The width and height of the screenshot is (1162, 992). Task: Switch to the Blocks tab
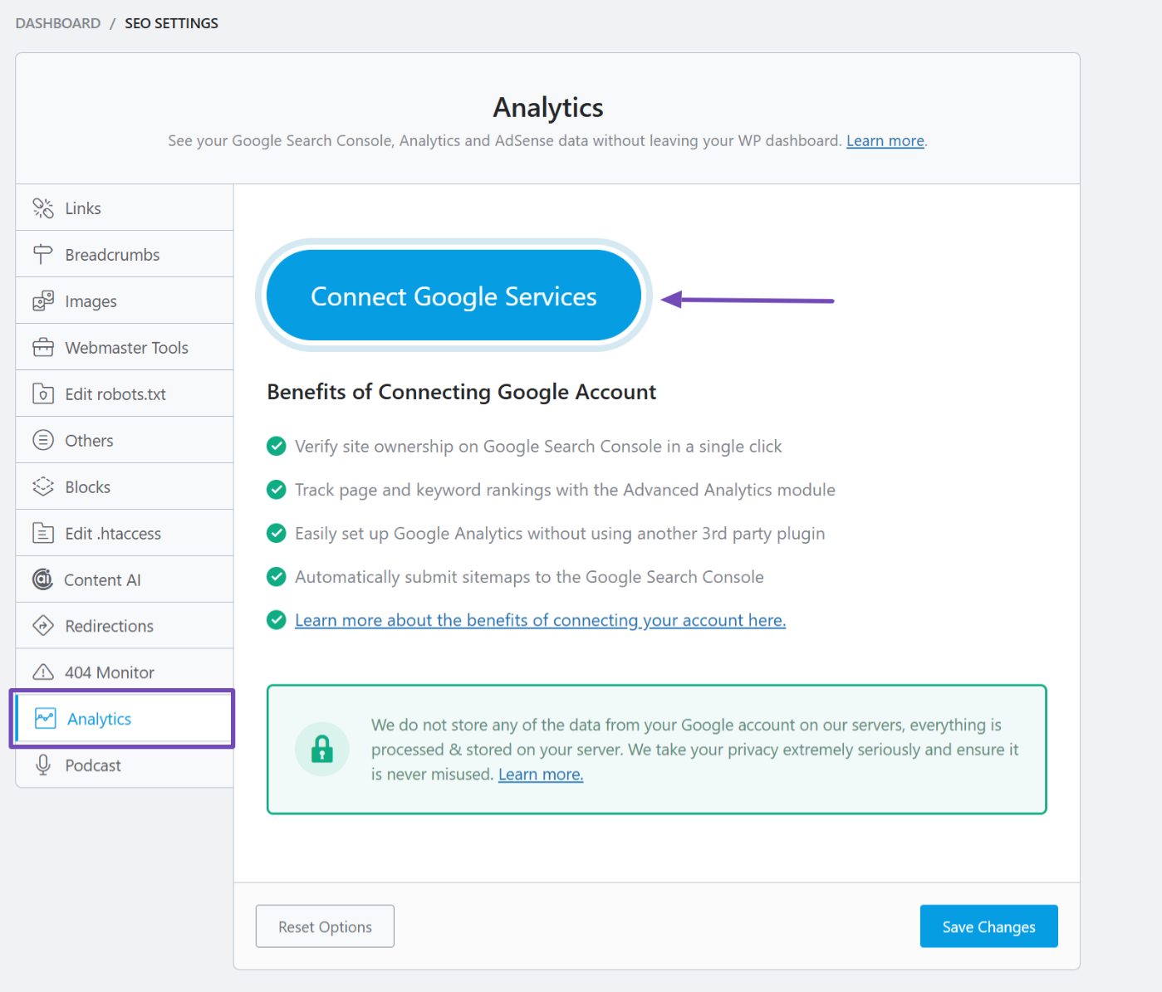click(125, 486)
